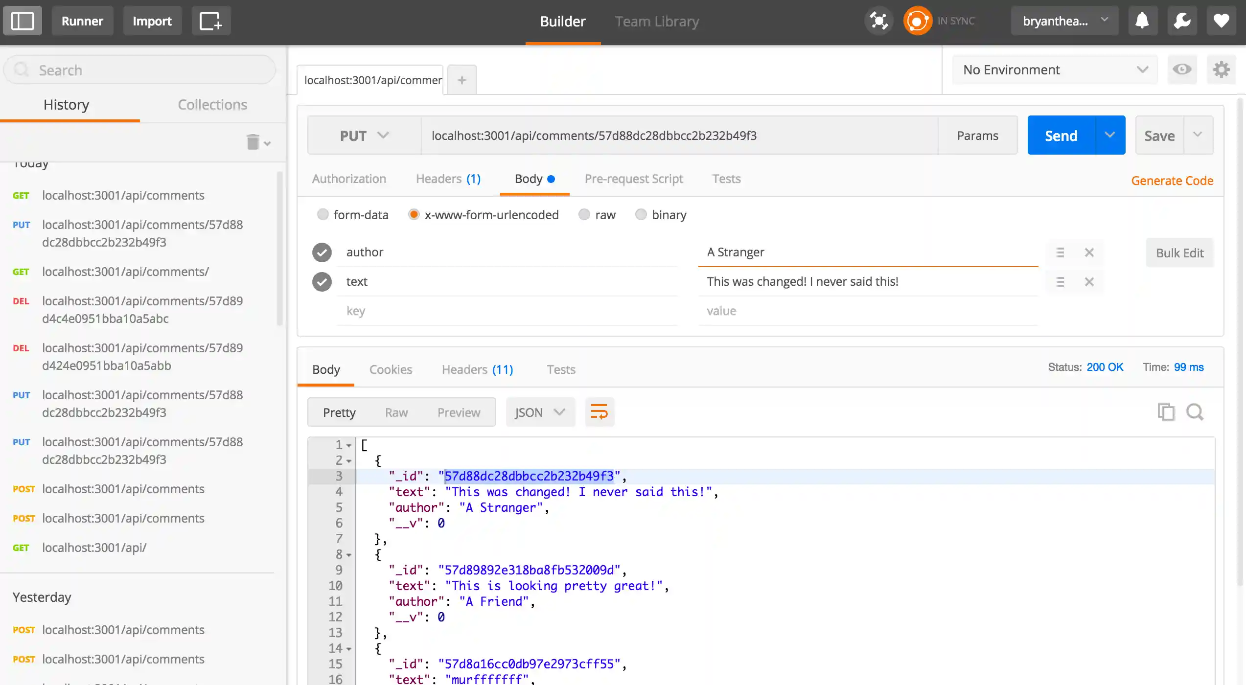
Task: Select the raw body radio button
Action: pos(584,215)
